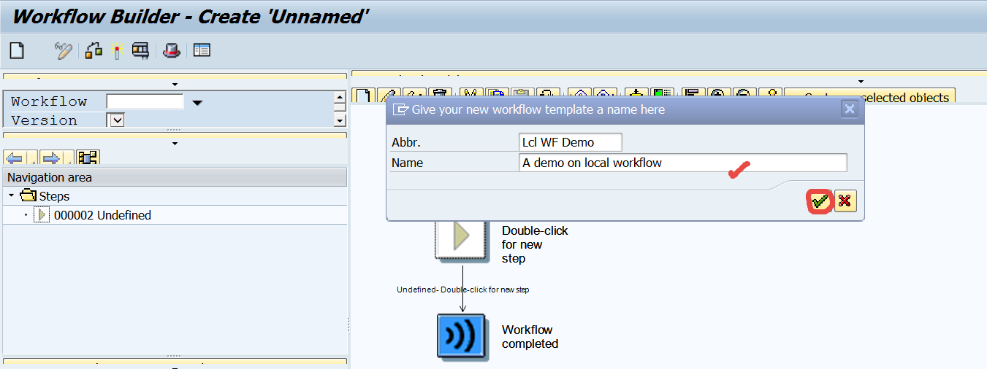Collapse the Steps folder in navigation tree
This screenshot has height=369, width=987.
coord(12,196)
